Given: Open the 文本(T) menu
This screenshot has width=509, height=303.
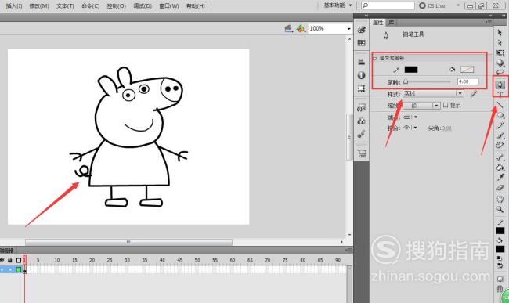Looking at the screenshot, I should click(x=65, y=5).
